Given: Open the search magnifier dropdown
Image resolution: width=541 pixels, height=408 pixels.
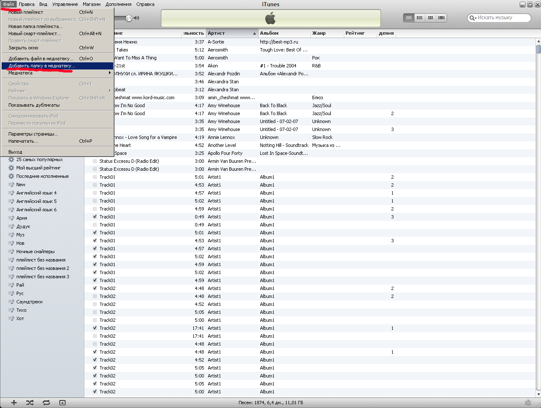Looking at the screenshot, I should tap(472, 18).
